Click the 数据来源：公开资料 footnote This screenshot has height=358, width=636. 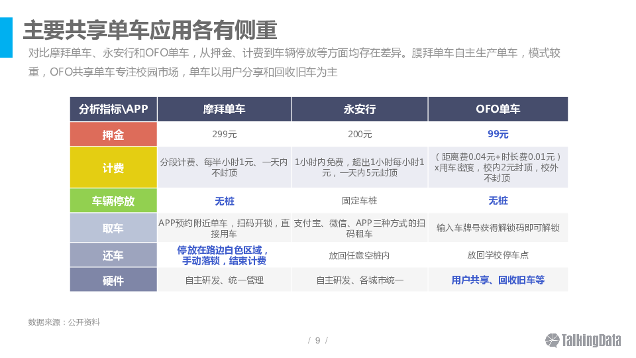[64, 322]
